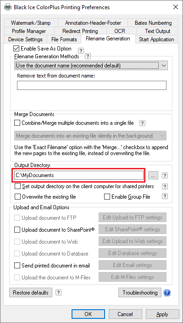Enable Send printed document in email
183x323 pixels.
pyautogui.click(x=17, y=266)
